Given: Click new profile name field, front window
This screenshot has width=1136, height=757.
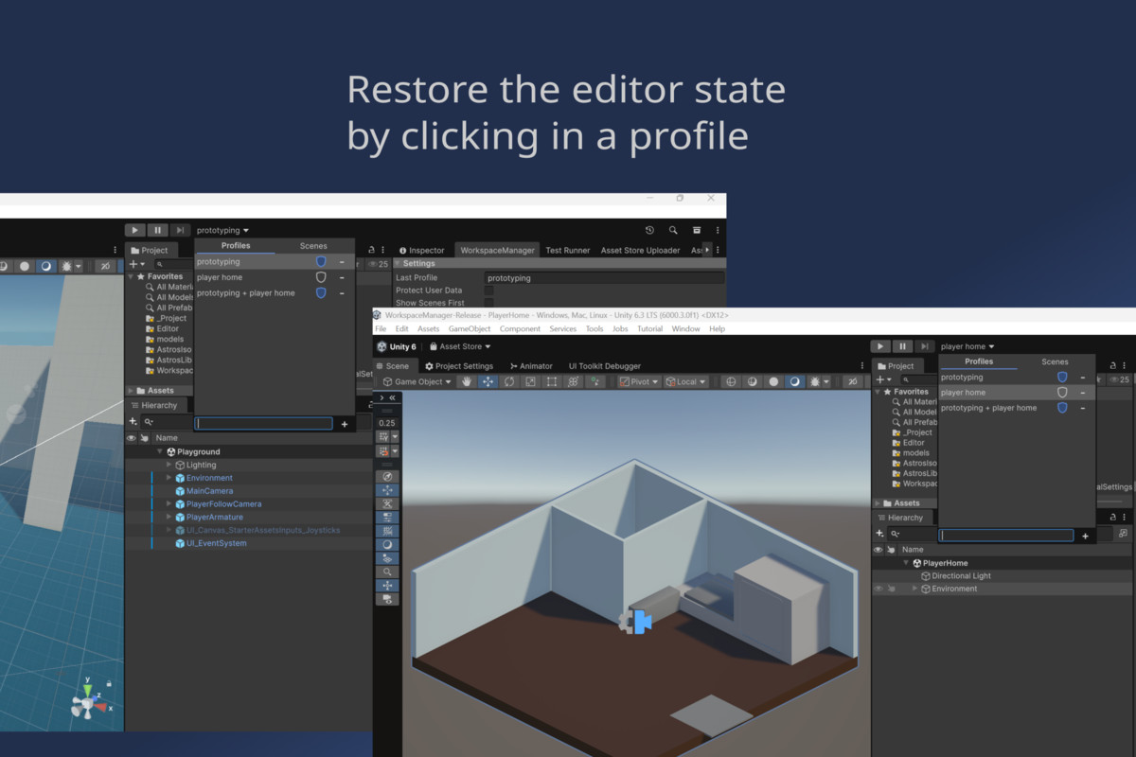Looking at the screenshot, I should 1006,536.
